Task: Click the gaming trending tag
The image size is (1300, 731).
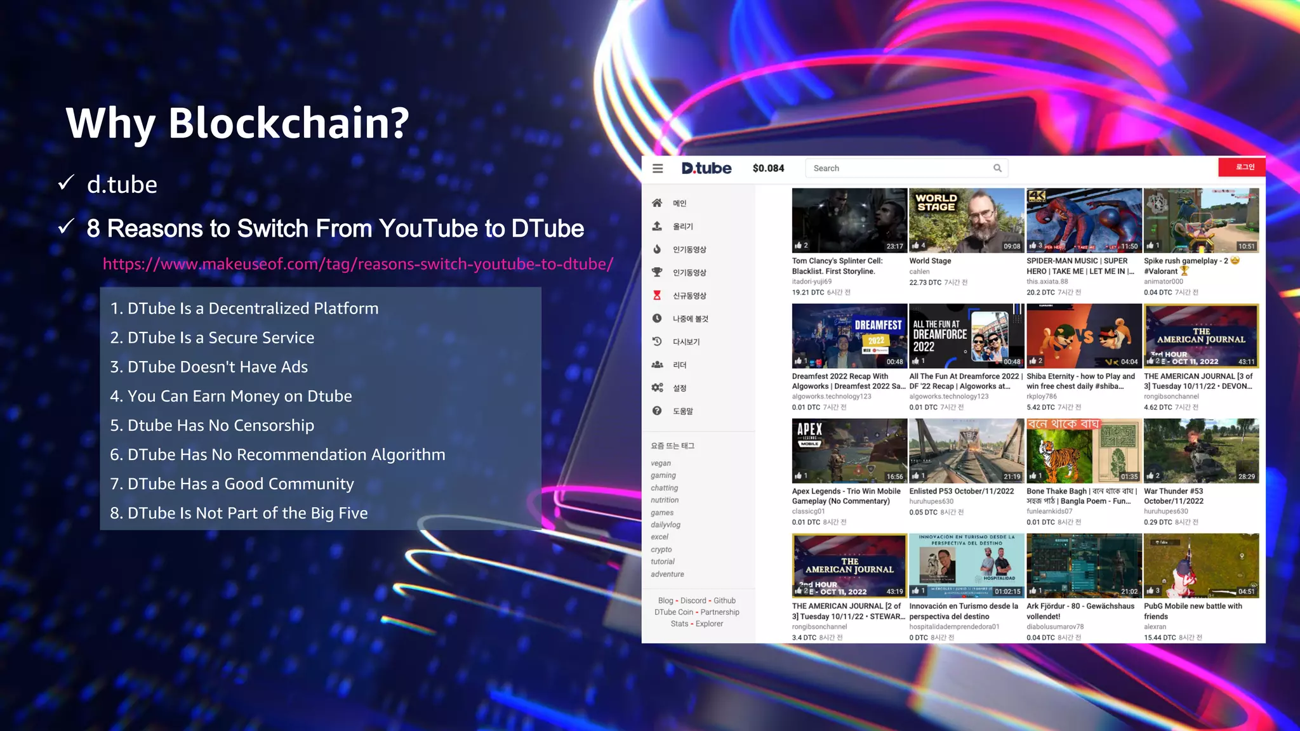Action: click(x=663, y=475)
